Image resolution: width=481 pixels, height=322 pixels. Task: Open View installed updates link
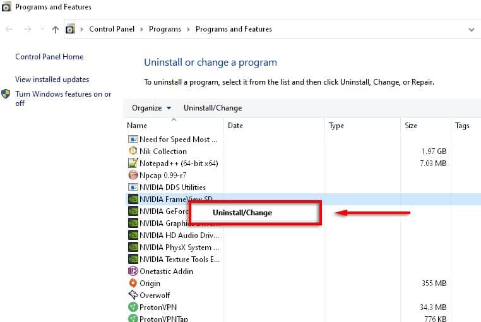pos(52,80)
